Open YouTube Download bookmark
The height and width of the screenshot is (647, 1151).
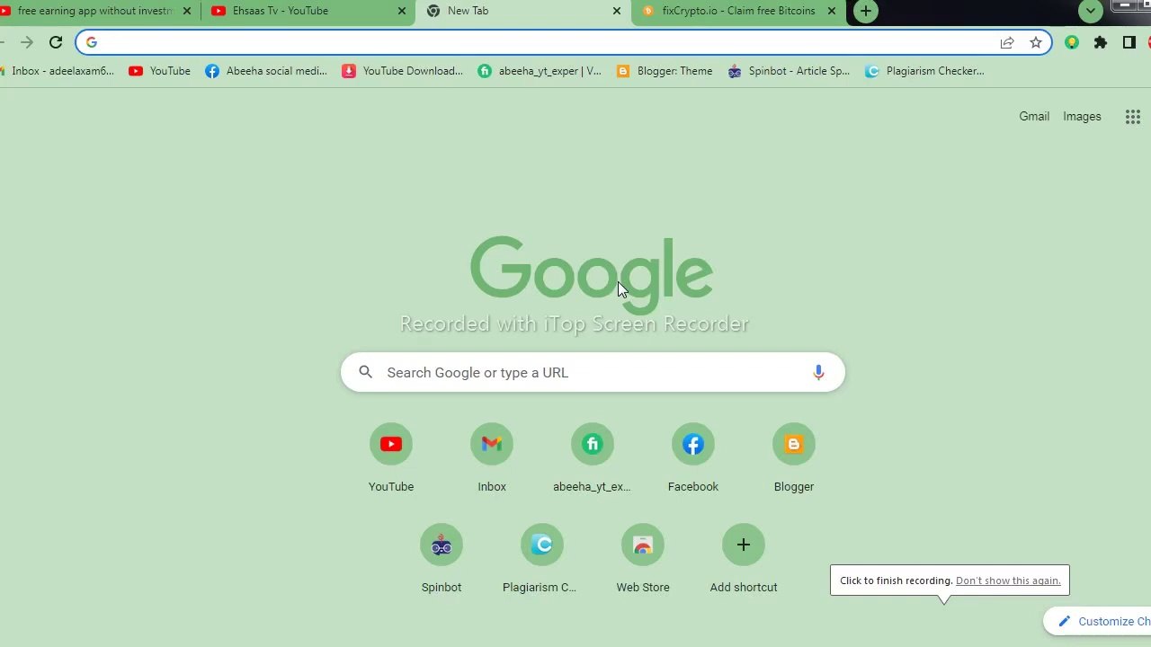(403, 71)
